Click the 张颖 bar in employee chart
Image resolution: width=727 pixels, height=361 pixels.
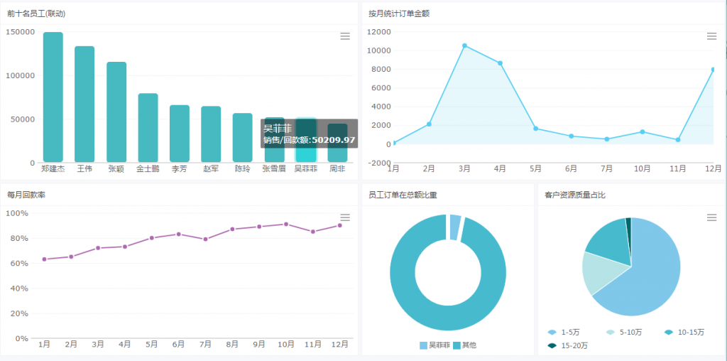(116, 112)
